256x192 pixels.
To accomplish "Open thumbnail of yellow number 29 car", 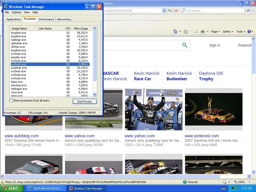I will point(213,109).
